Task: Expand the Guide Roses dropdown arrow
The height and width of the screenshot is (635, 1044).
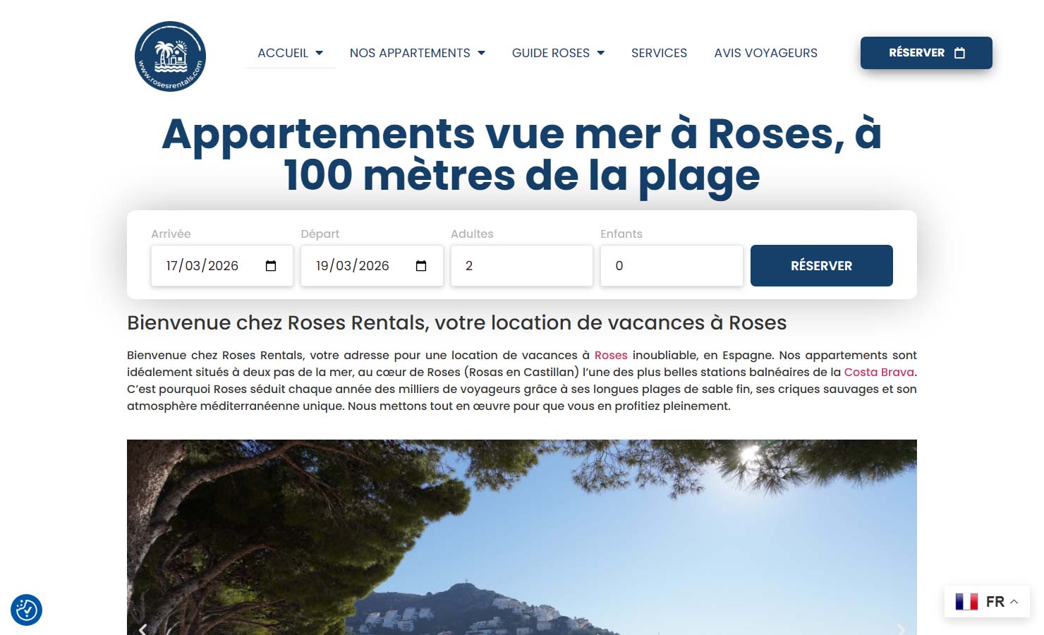Action: click(x=601, y=53)
